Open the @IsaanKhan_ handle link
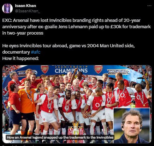Image resolution: width=154 pixels, height=146 pixels. pyautogui.click(x=27, y=11)
